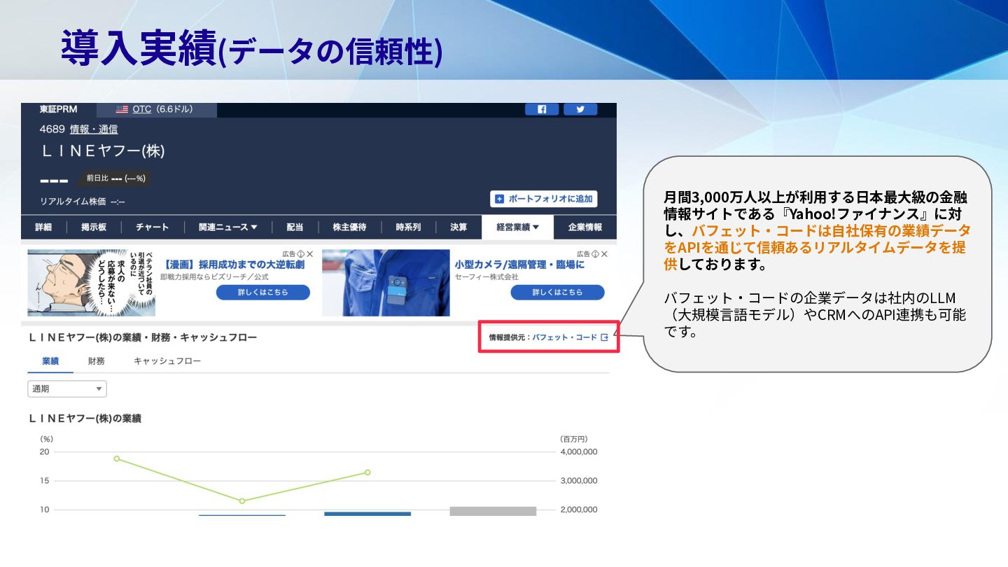
Task: Open the 小型カメラ/遠隔管理・臨場に ad headline
Action: (x=519, y=265)
